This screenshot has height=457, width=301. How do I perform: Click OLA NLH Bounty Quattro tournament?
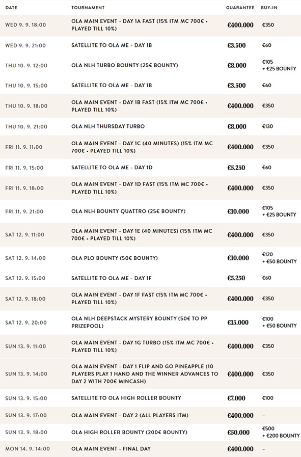[x=128, y=211]
